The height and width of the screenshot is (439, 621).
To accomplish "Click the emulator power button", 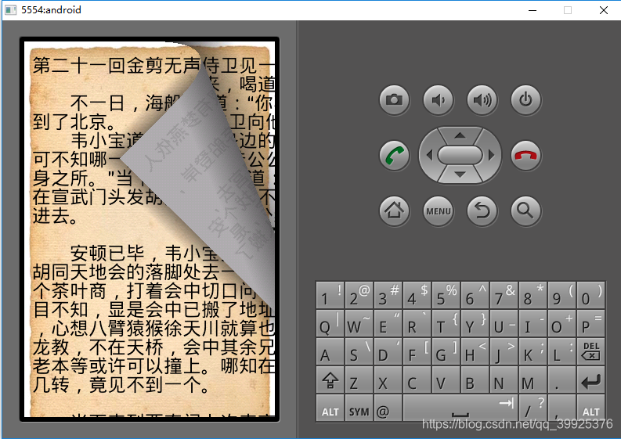I will point(525,99).
